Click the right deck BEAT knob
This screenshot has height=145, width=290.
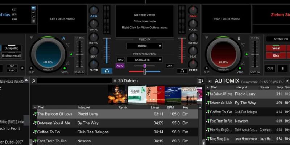click(x=193, y=50)
